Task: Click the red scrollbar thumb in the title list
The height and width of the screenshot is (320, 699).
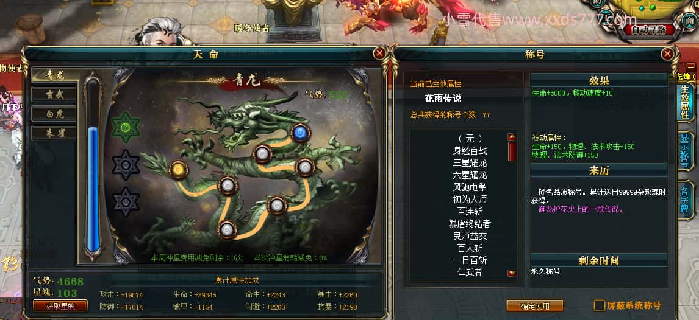Action: tap(512, 151)
